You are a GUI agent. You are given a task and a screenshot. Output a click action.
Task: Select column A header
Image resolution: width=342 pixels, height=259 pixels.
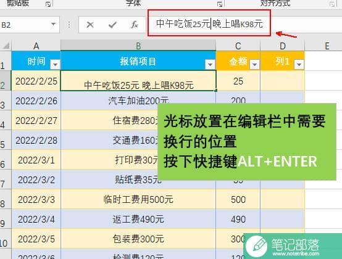[x=36, y=46]
